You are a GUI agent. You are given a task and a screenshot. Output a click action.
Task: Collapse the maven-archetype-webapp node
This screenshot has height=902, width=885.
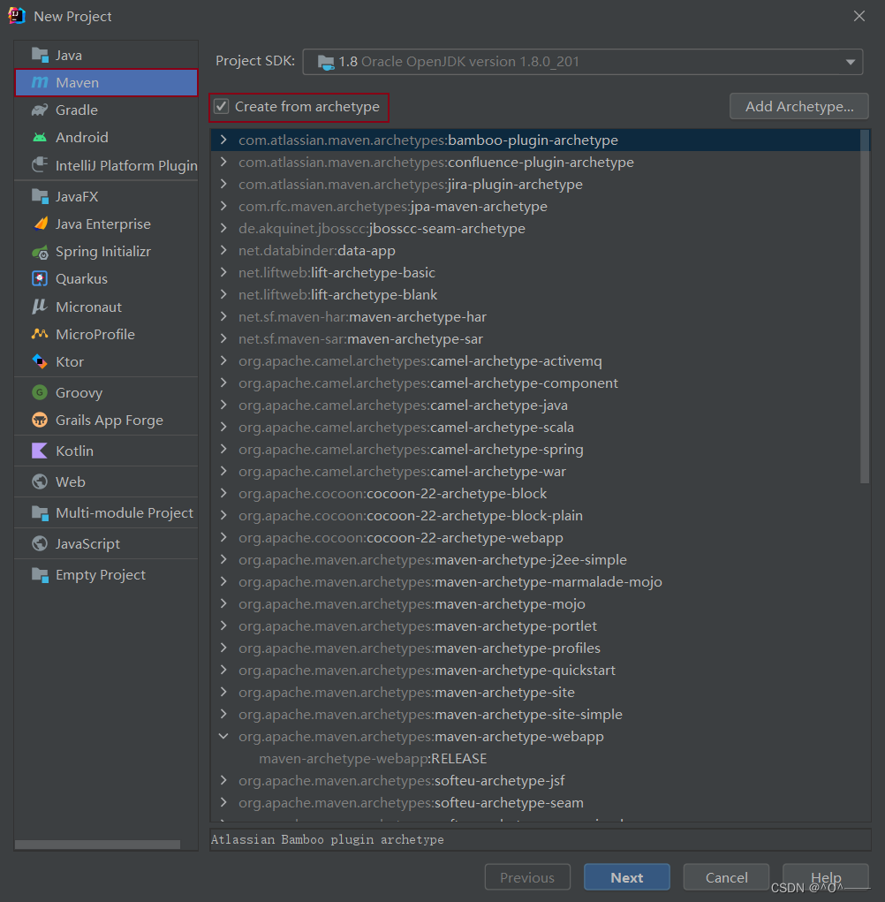pyautogui.click(x=223, y=736)
